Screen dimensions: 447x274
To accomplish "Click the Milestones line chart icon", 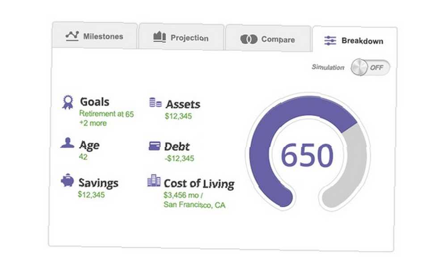I will click(72, 36).
